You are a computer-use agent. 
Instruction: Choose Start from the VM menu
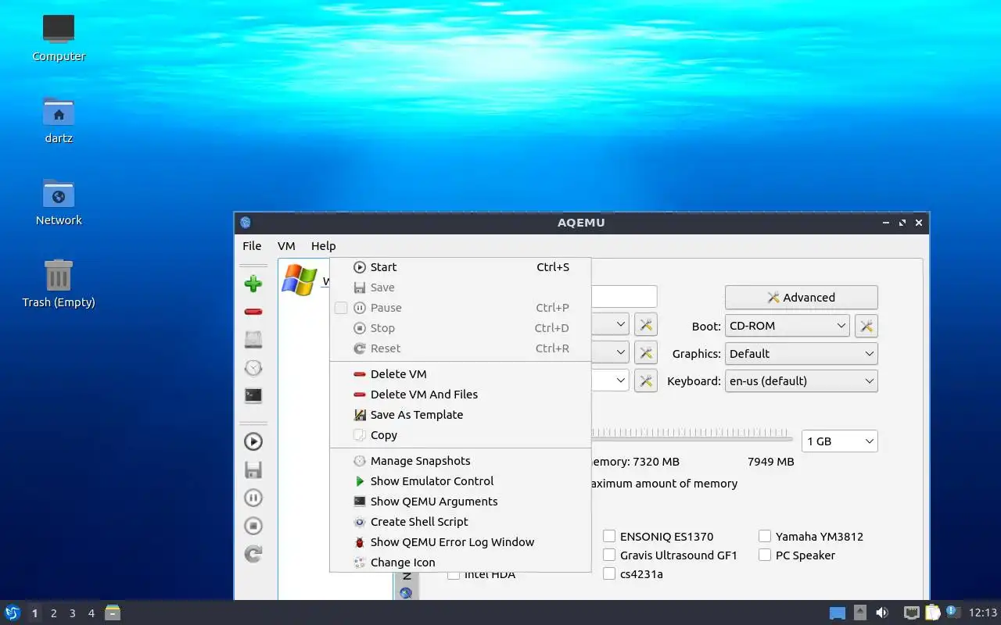click(460, 267)
